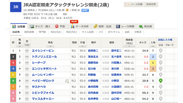Image resolution: width=183 pixels, height=103 pixels.
Task: Open the 結果・払戻 tab
Action: pos(102,26)
